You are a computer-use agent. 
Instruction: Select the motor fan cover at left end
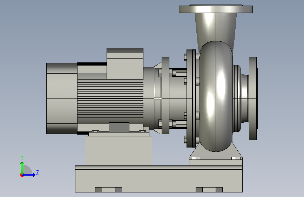[62, 98]
